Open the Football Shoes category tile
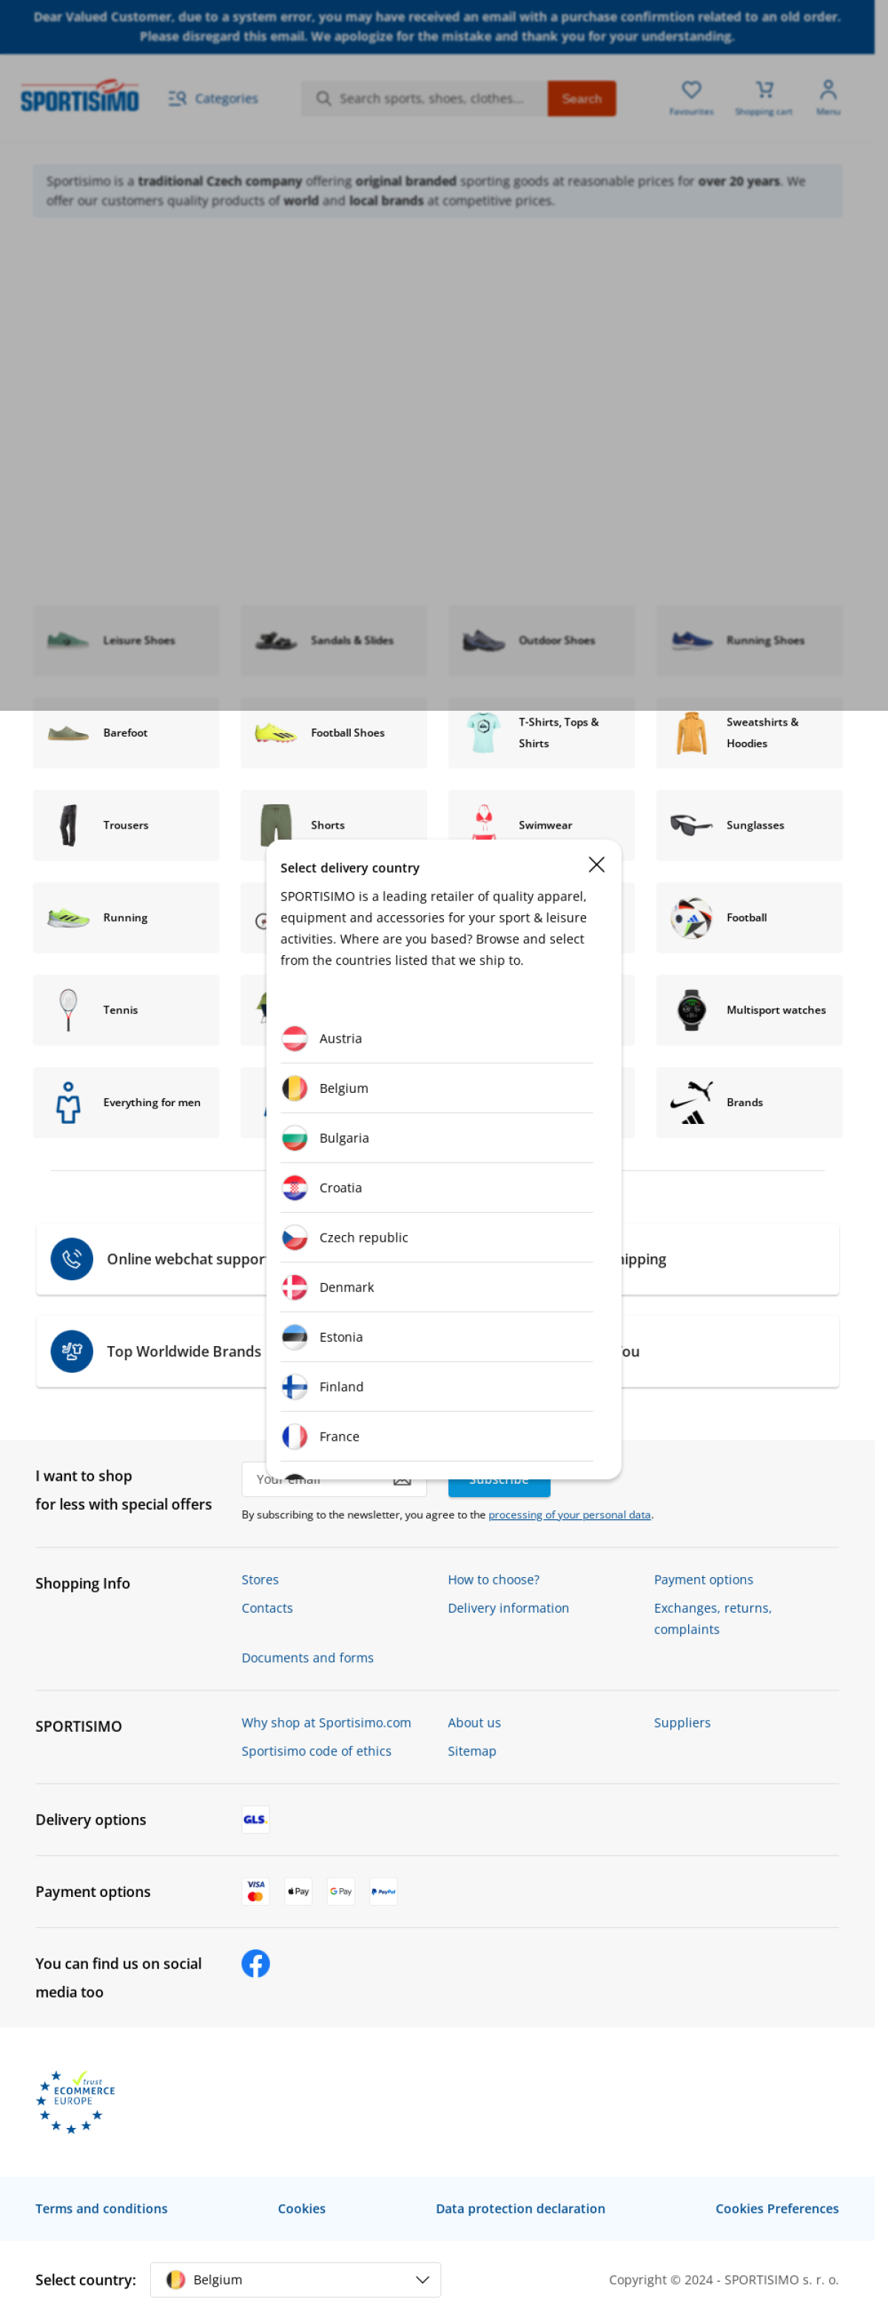This screenshot has width=888, height=2319. 334,733
